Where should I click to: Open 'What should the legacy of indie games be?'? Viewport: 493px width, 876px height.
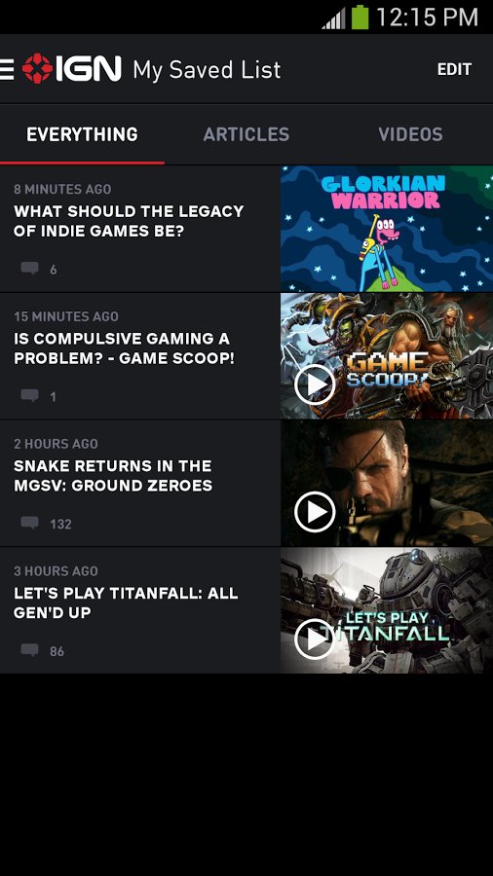point(129,221)
